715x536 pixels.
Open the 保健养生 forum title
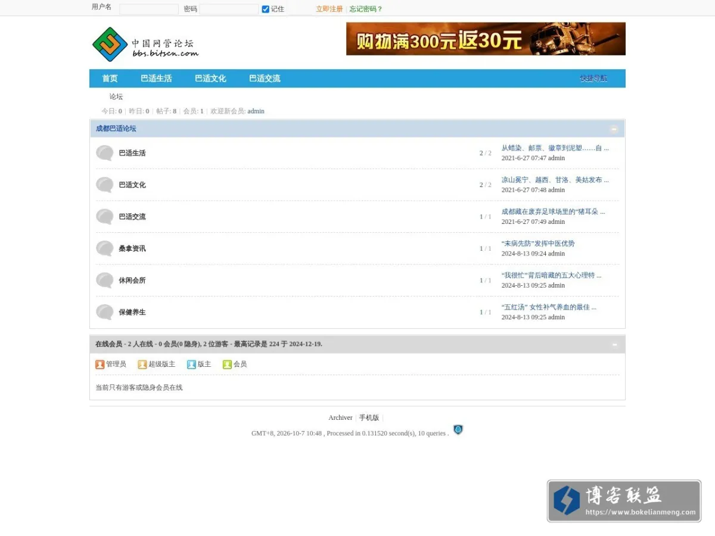click(x=132, y=312)
